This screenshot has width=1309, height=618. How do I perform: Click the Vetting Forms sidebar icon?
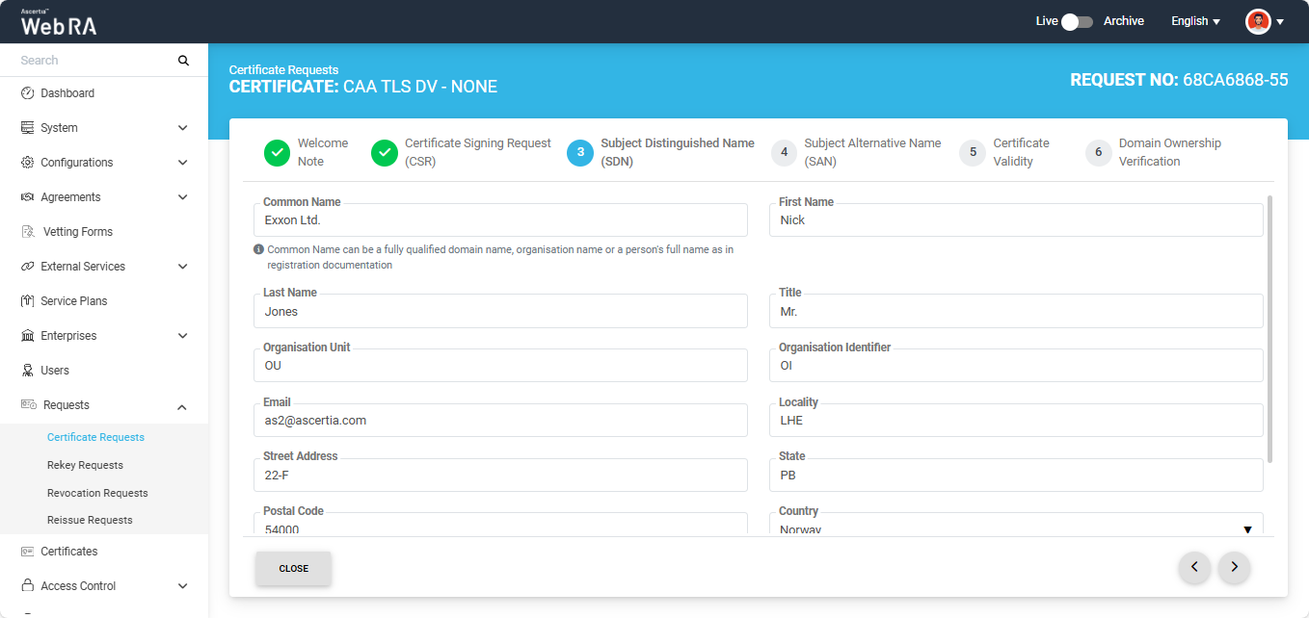28,232
